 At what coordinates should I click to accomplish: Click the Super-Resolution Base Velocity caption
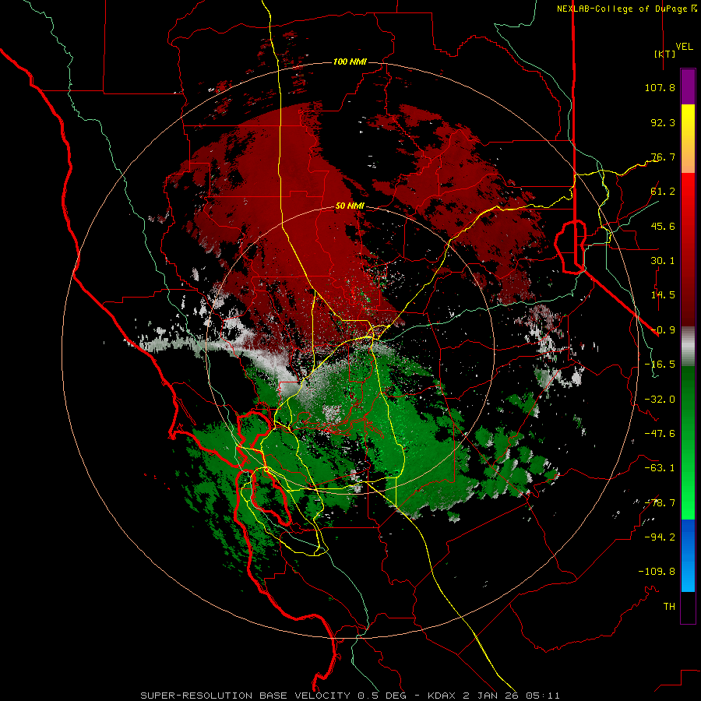(x=350, y=696)
